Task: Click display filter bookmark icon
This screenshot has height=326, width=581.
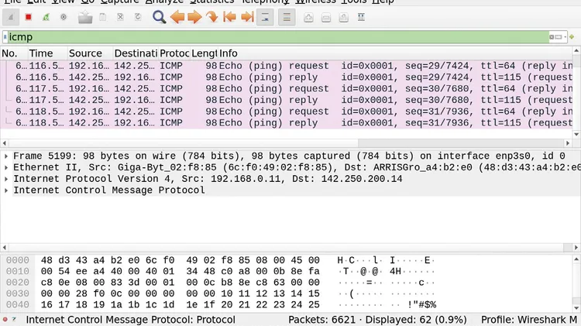Action: [5, 37]
